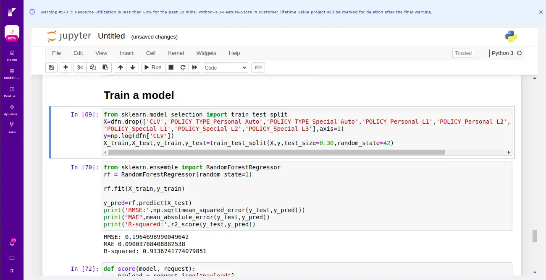The height and width of the screenshot is (280, 546).
Task: Open Jobs in the sidebar
Action: (x=12, y=127)
